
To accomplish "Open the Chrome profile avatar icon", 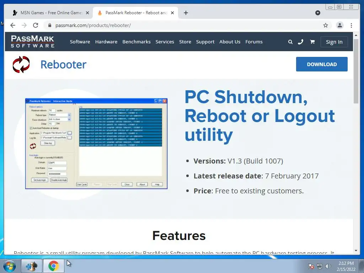I will [339, 25].
